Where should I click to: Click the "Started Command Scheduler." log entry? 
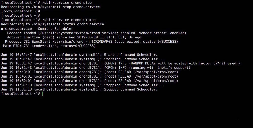click(x=131, y=55)
